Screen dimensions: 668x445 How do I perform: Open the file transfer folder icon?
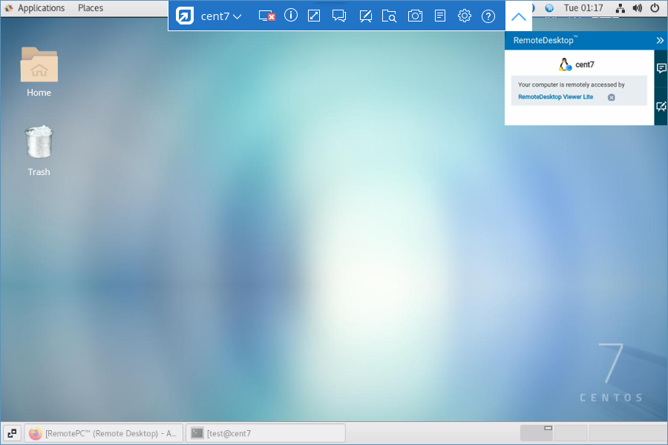pos(390,16)
